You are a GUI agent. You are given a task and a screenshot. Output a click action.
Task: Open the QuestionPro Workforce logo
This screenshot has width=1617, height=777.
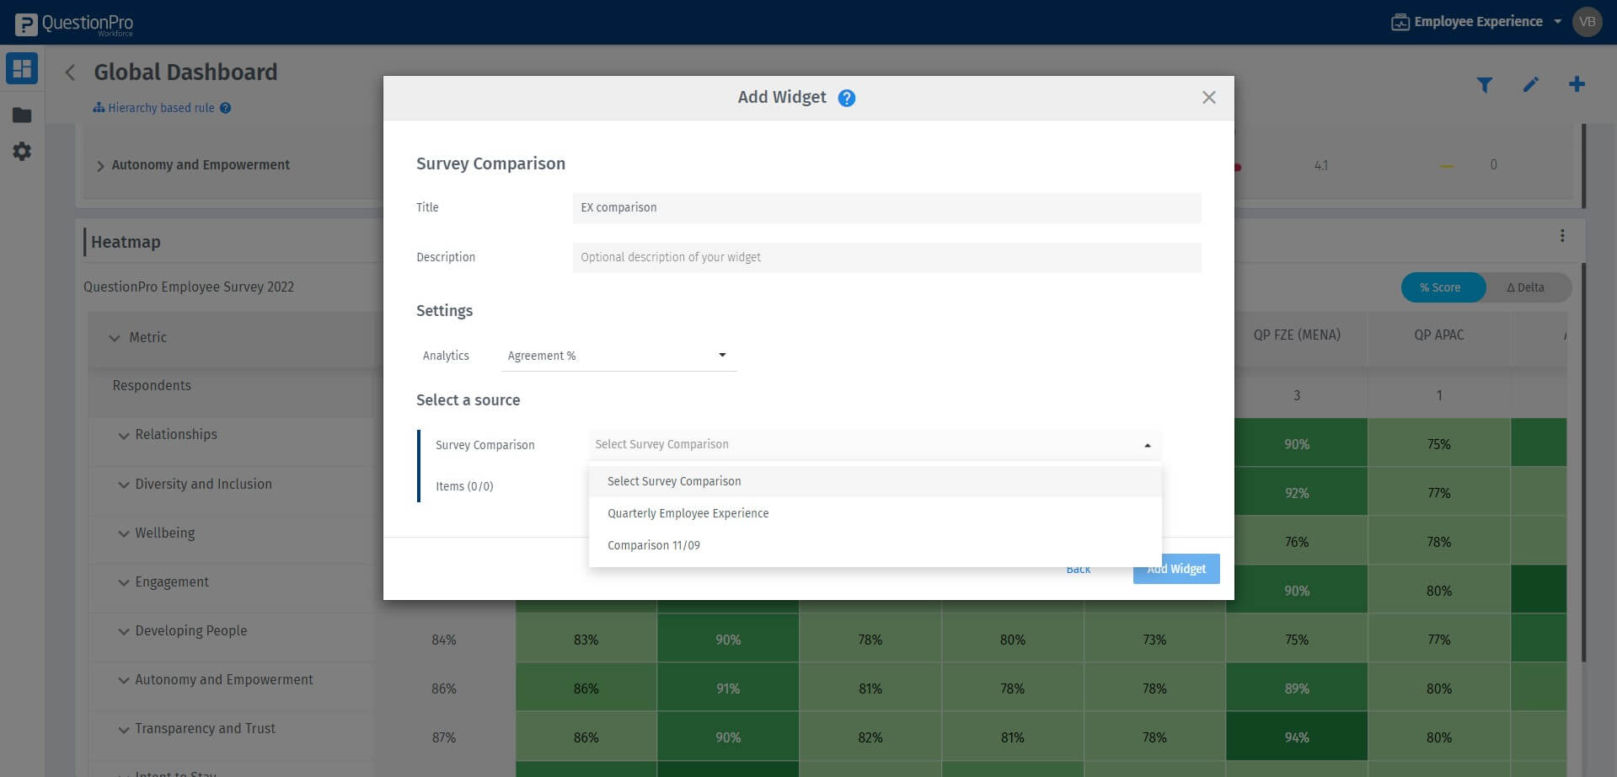(74, 24)
